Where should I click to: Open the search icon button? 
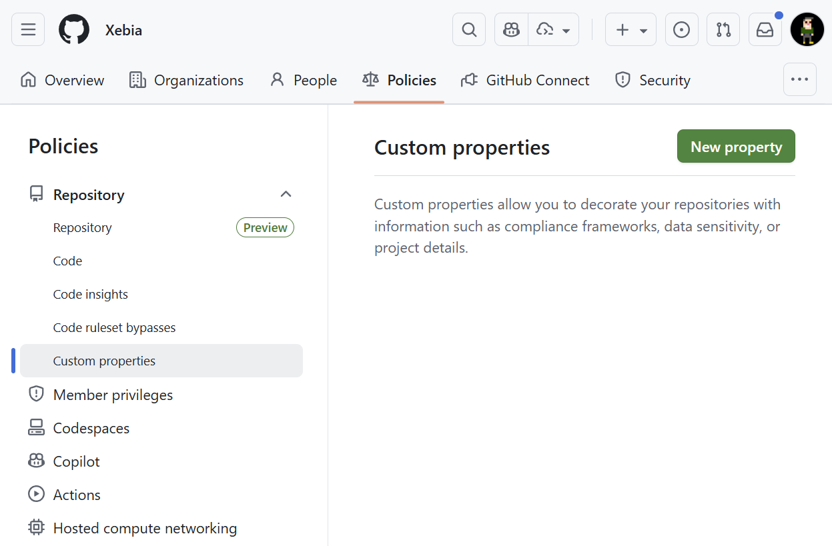point(469,30)
